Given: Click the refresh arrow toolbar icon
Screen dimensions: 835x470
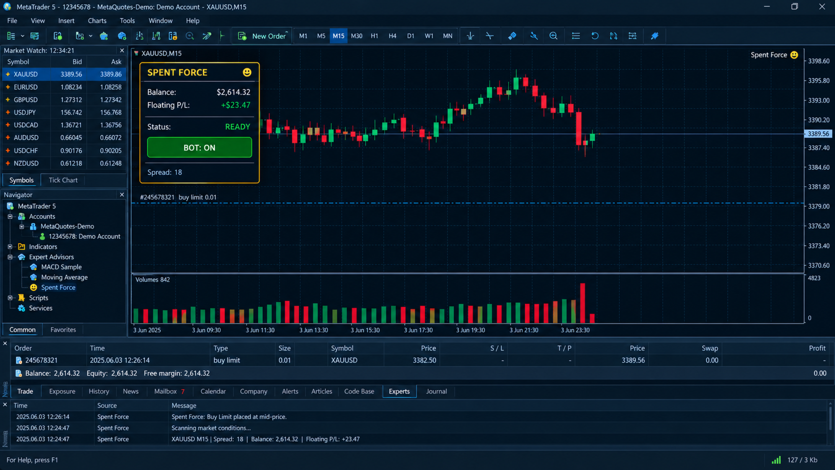Looking at the screenshot, I should [595, 36].
